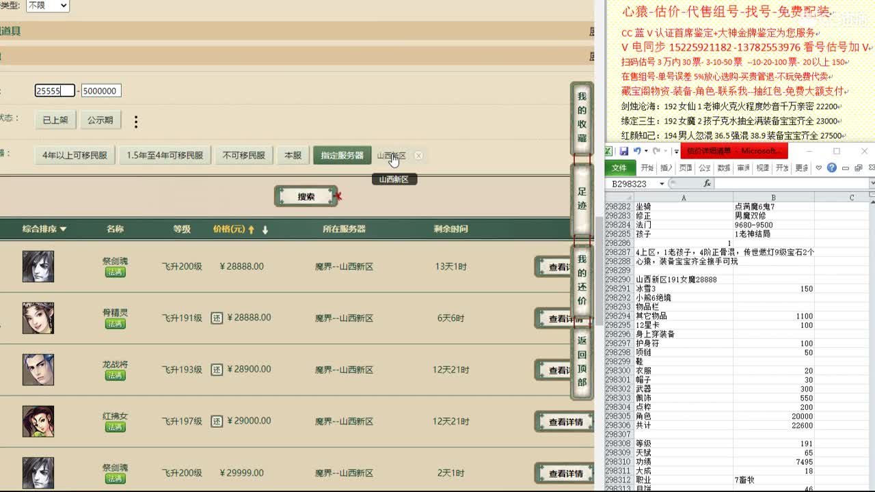875x492 pixels.
Task: Open the 综合排序 sorting dropdown
Action: pos(45,229)
